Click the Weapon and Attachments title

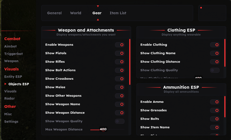[x=86, y=30]
